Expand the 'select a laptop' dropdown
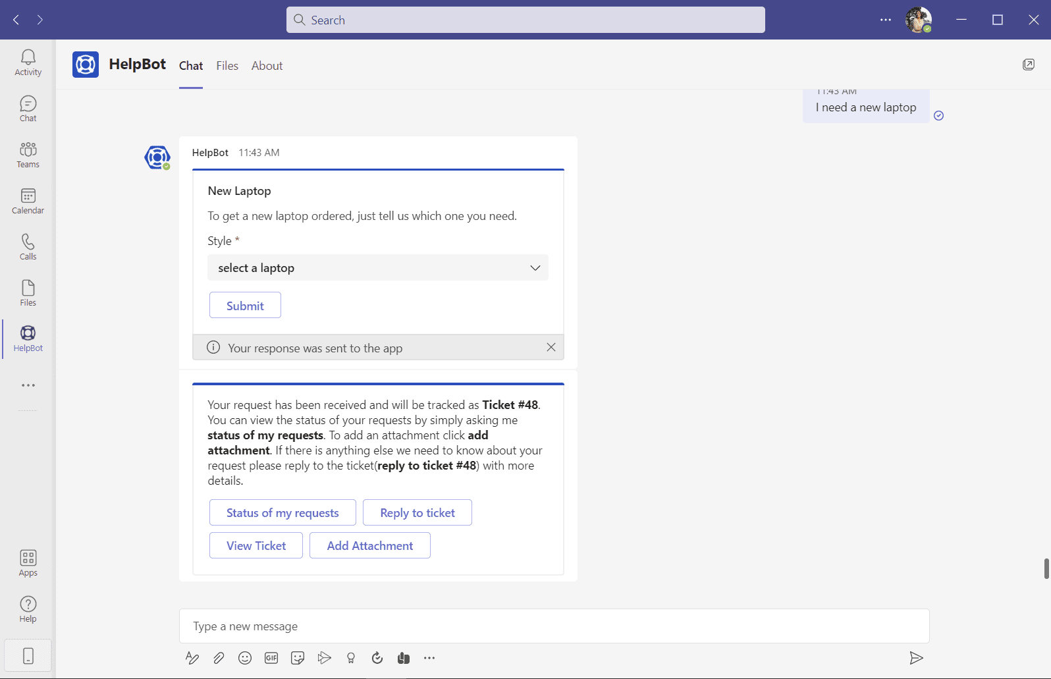Image resolution: width=1051 pixels, height=679 pixels. pyautogui.click(x=378, y=267)
